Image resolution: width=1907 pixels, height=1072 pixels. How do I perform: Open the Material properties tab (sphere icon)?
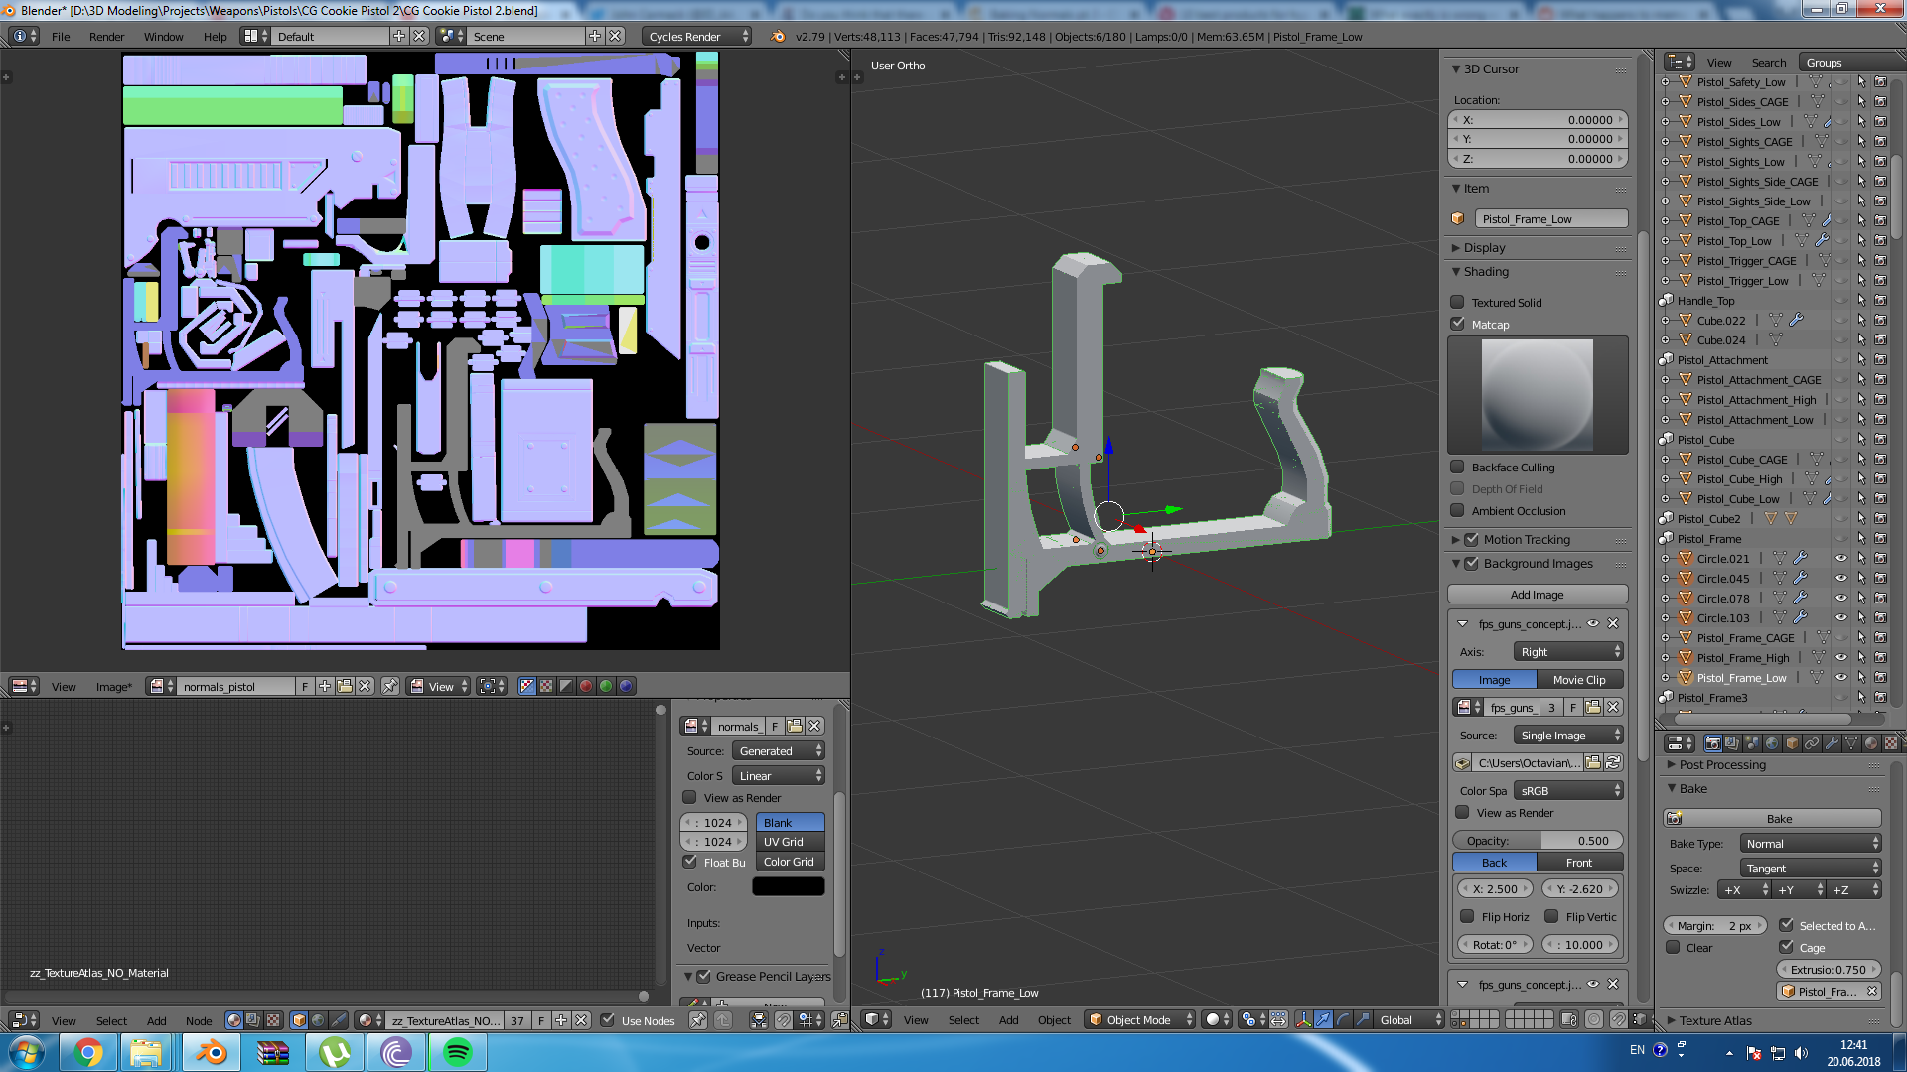(x=1871, y=743)
